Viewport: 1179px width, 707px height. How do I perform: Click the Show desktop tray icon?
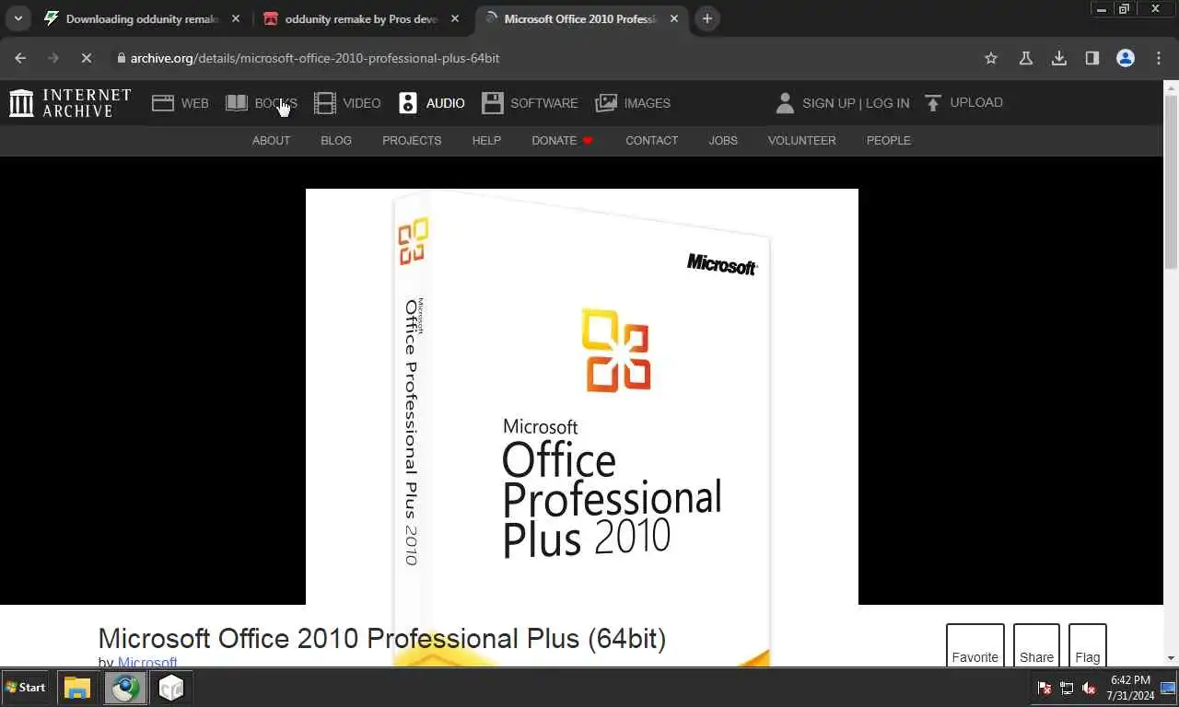[1167, 688]
